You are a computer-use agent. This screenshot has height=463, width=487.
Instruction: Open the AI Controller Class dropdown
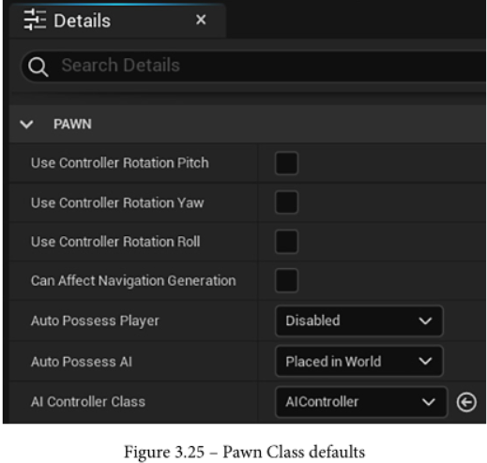coord(361,402)
